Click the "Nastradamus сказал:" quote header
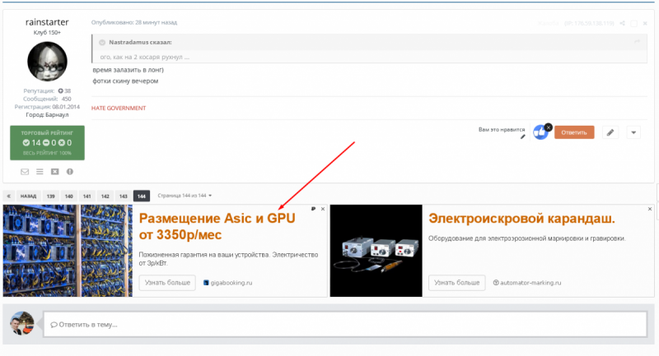This screenshot has width=659, height=356. [140, 43]
